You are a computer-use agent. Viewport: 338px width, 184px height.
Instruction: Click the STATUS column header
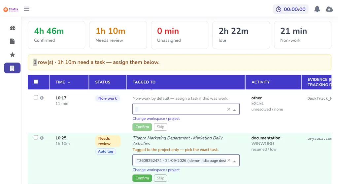[103, 82]
